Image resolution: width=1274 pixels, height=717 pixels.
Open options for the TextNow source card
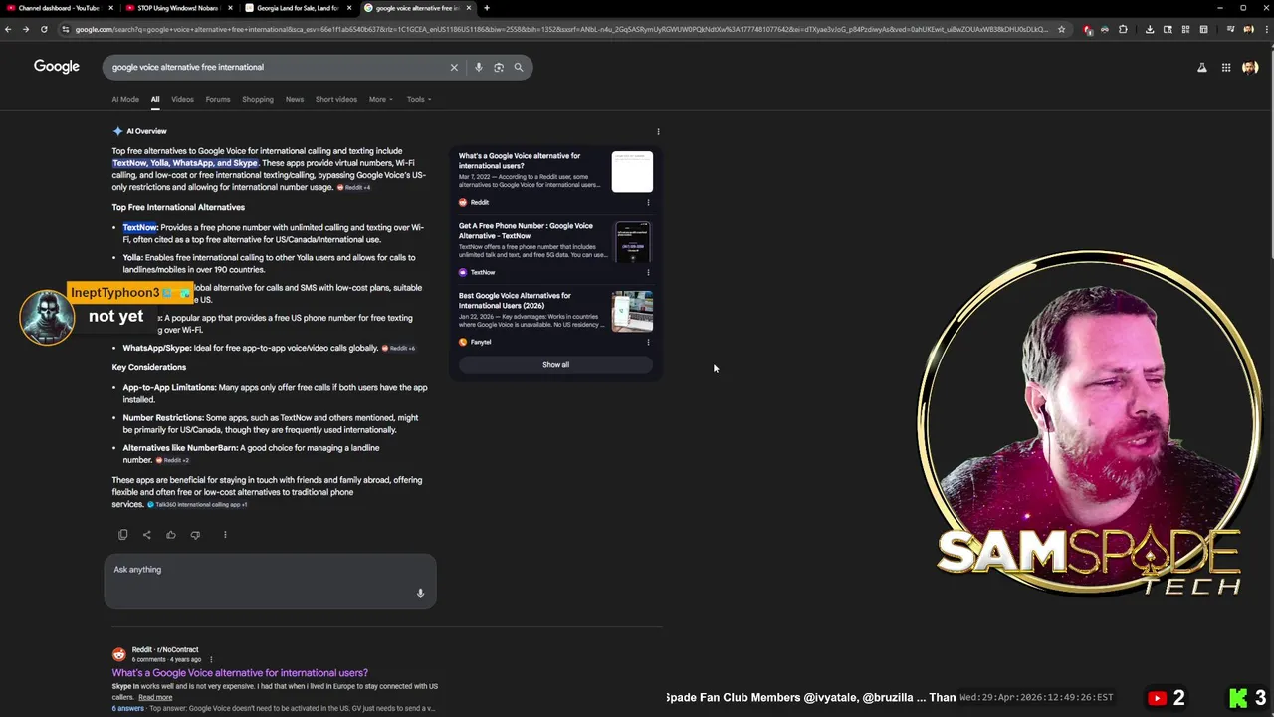point(648,272)
